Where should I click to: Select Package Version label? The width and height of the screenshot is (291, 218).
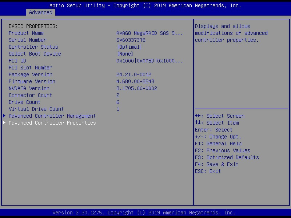(x=31, y=74)
